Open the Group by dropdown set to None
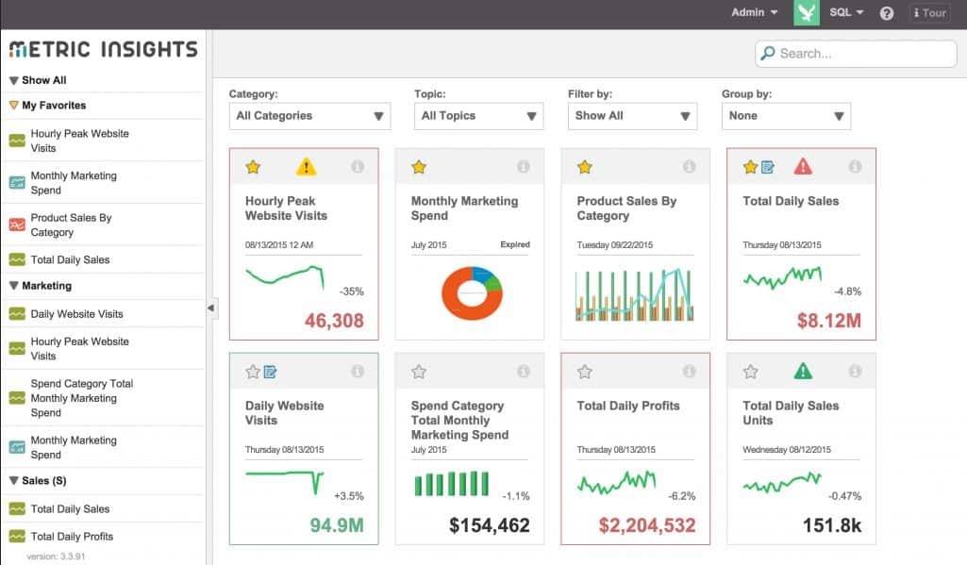This screenshot has width=967, height=565. click(786, 115)
